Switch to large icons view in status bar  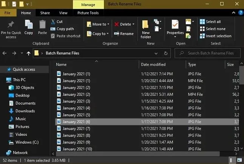click(239, 160)
